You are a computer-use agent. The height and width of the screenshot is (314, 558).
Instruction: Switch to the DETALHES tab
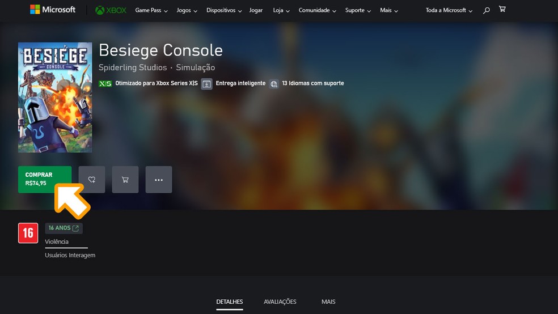coord(230,302)
